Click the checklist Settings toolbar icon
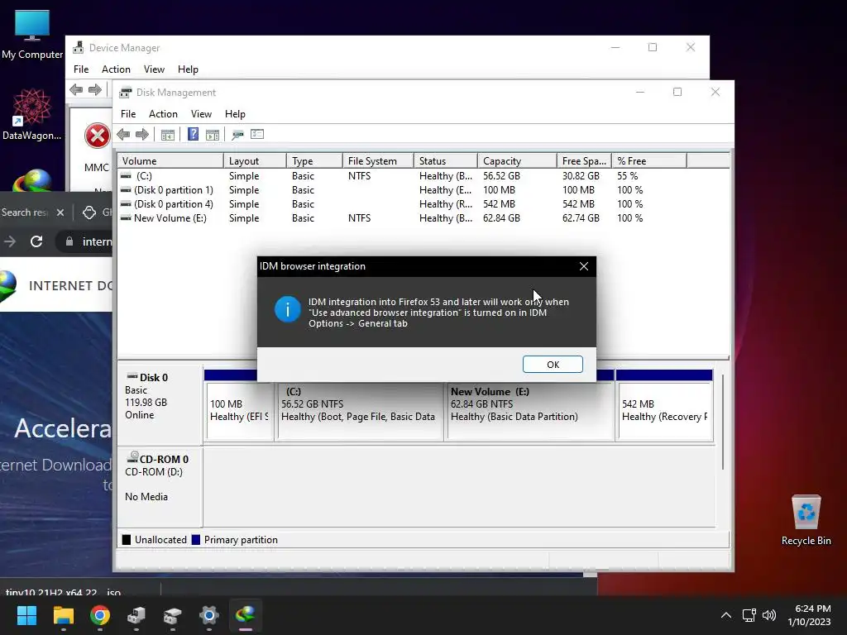Screen dimensions: 847x635 [x=257, y=134]
